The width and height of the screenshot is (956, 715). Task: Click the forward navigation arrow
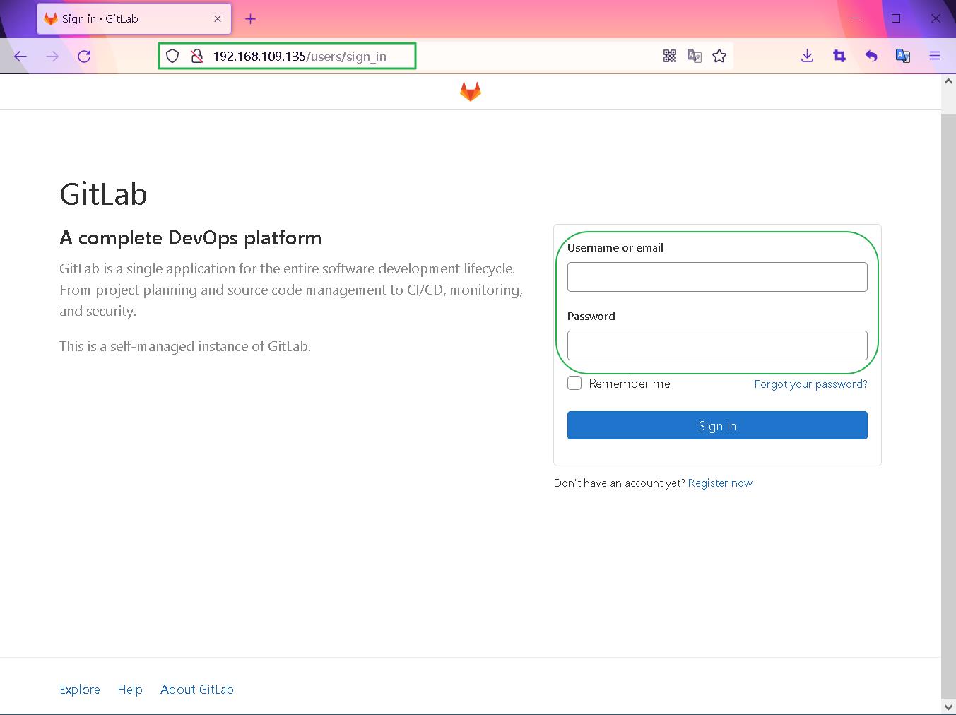coord(52,57)
